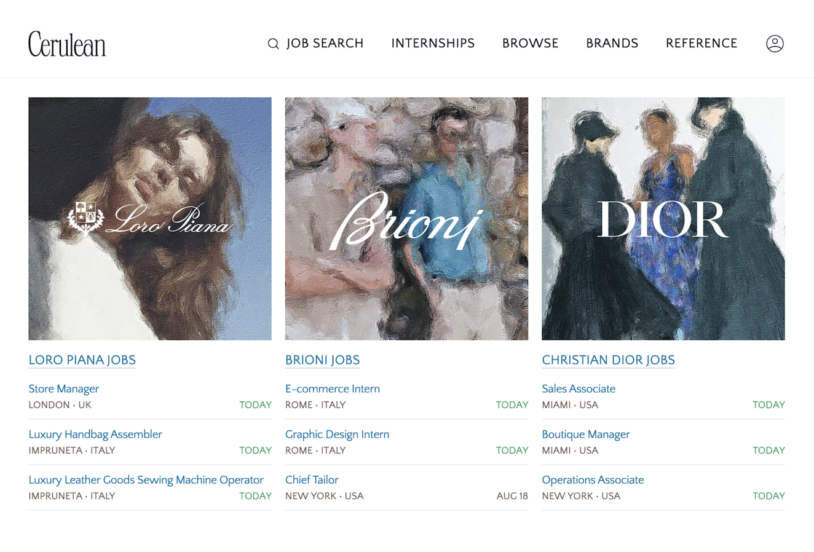The width and height of the screenshot is (814, 552).
Task: Click TODAY label on Sewing Machine Operator row
Action: coord(255,495)
